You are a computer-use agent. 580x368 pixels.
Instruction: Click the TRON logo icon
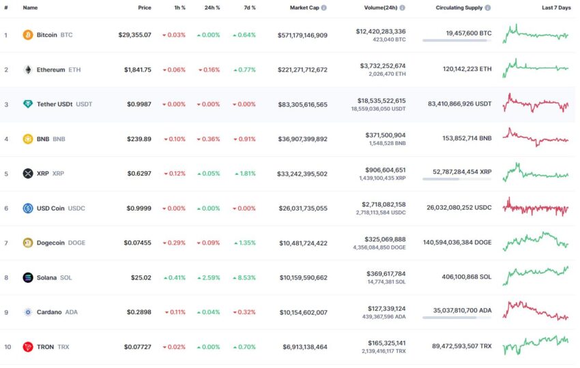pos(28,347)
